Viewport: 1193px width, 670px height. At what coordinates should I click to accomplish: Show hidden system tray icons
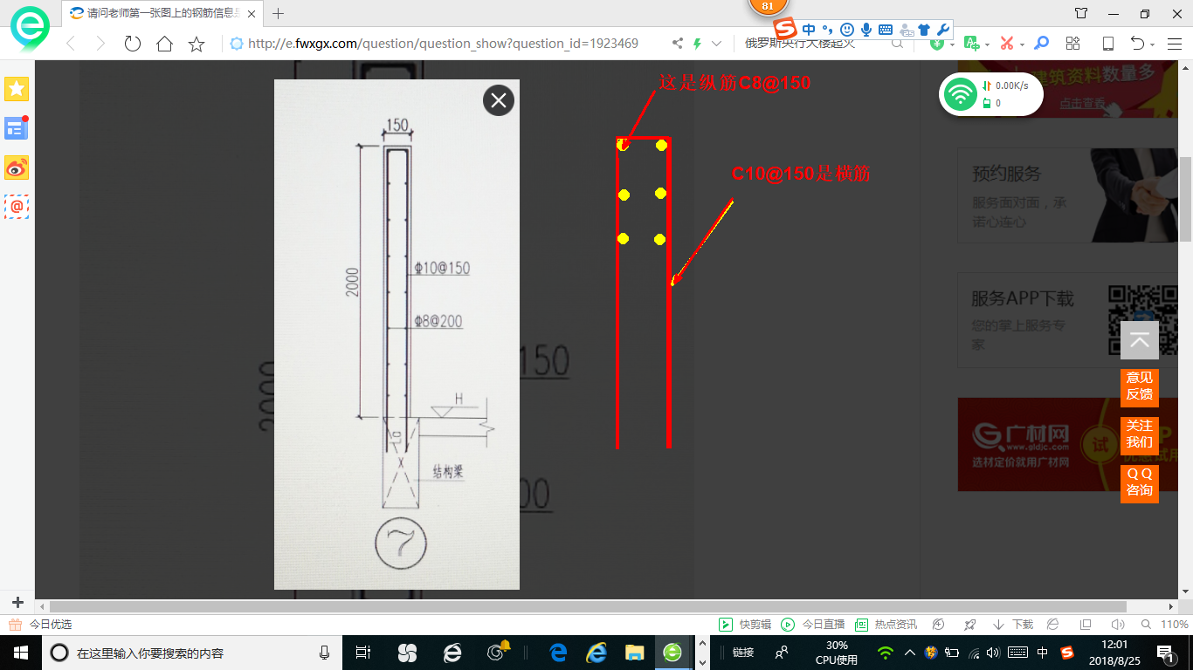tap(909, 653)
